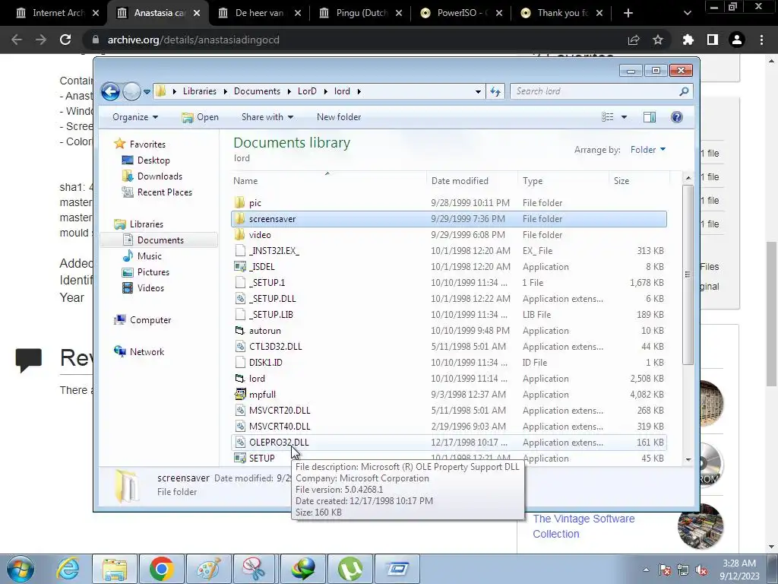
Task: Switch to the Pingu (Dutch browser tab
Action: tap(361, 13)
